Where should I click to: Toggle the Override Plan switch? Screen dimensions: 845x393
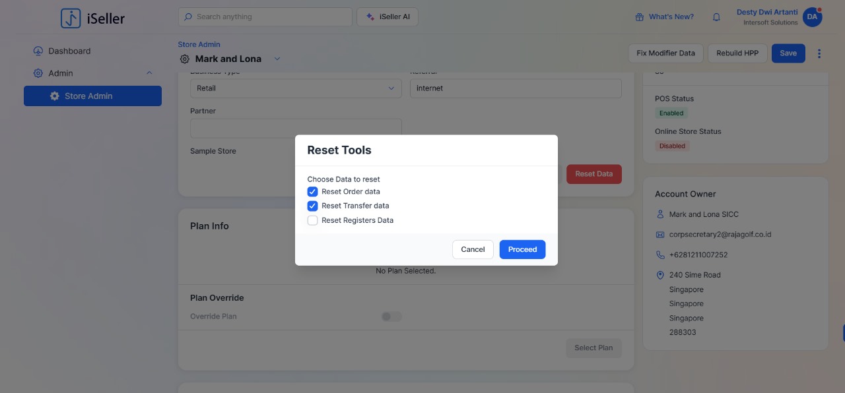(391, 317)
